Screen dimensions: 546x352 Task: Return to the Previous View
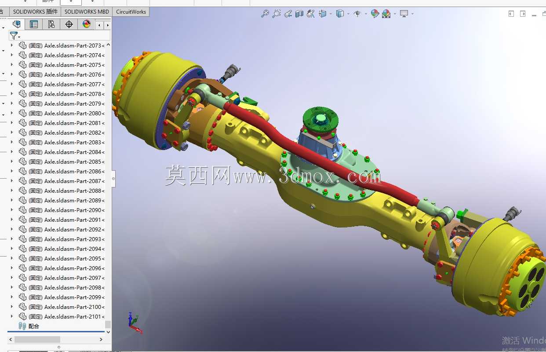pos(288,14)
